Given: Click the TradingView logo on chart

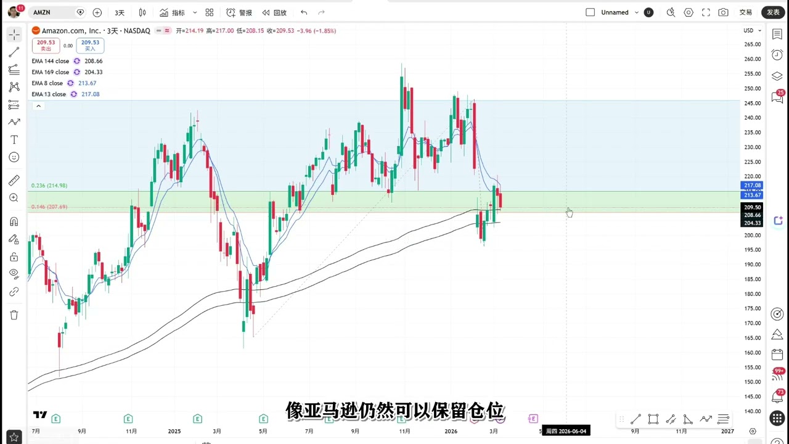Looking at the screenshot, I should pos(40,414).
